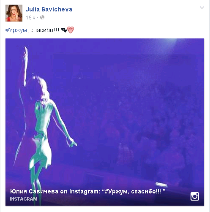Click the pink beating heart emoji
Image resolution: width=210 pixels, height=212 pixels.
coord(71,30)
